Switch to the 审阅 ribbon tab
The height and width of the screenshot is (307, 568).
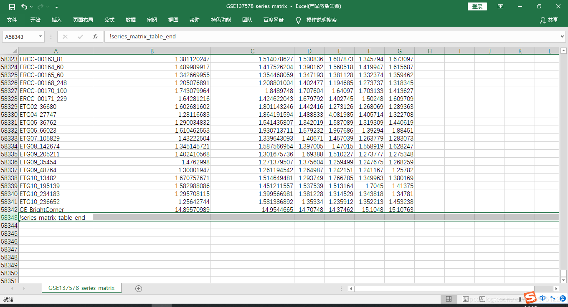(152, 20)
